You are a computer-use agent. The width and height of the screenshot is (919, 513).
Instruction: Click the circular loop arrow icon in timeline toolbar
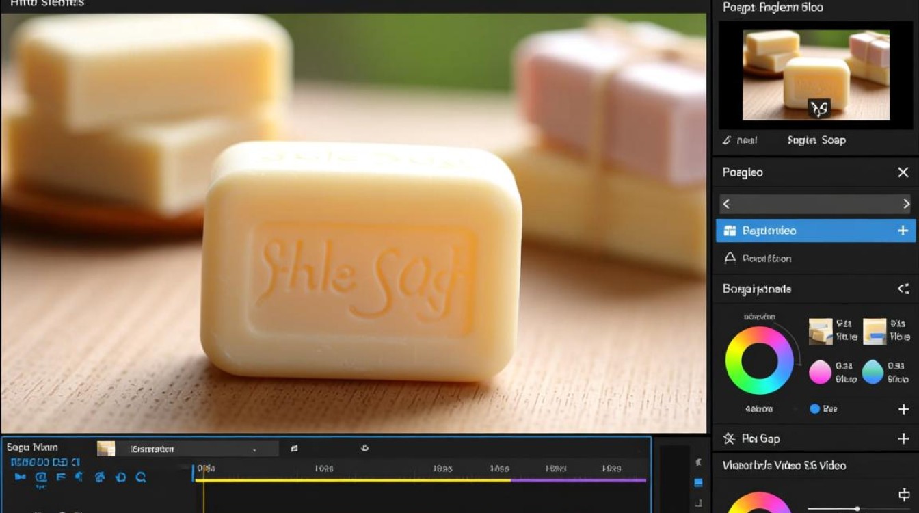click(x=121, y=477)
